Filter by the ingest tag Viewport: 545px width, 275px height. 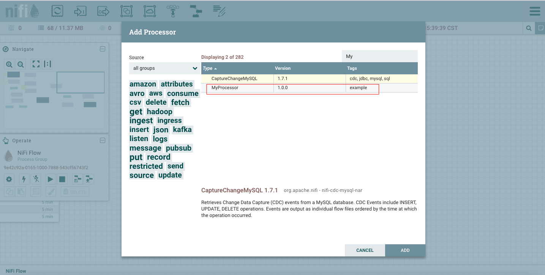141,121
